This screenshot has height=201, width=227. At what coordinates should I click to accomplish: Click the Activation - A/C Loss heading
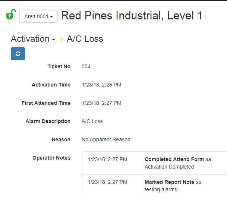click(x=57, y=39)
